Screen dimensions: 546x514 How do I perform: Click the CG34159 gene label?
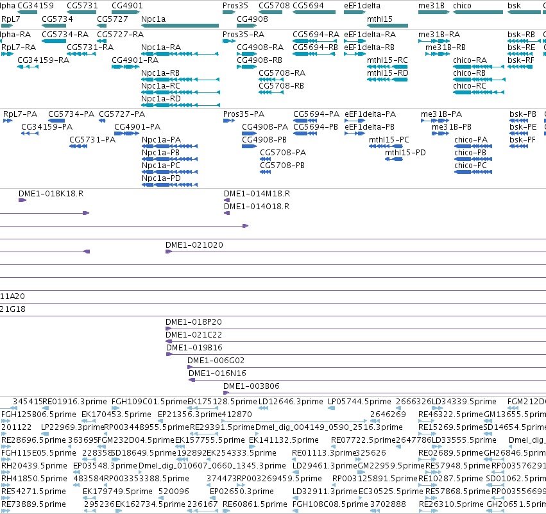tap(35, 6)
